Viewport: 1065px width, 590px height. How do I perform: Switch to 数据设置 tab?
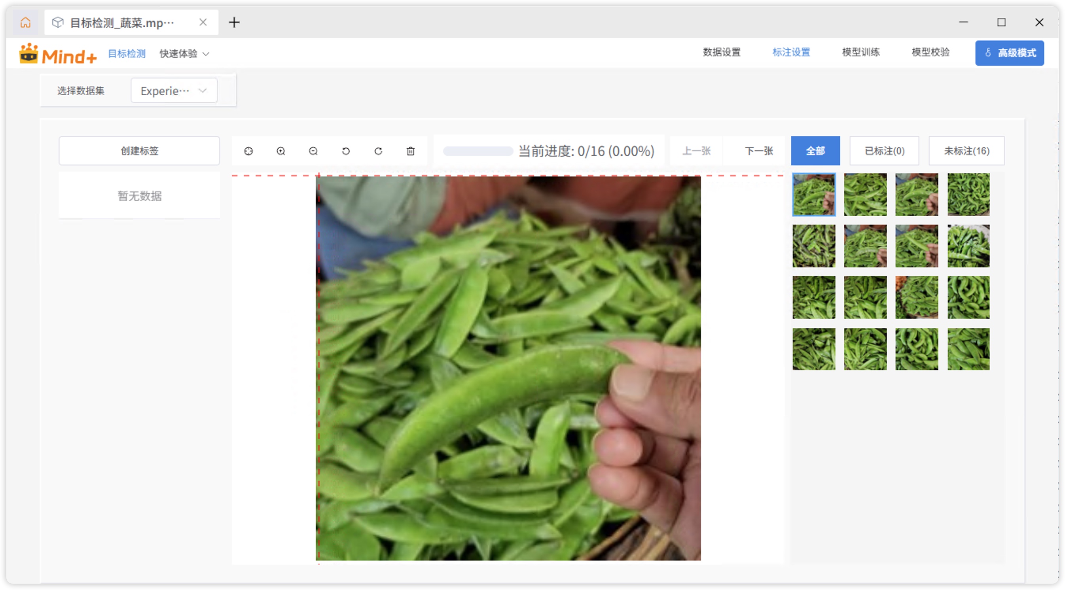pos(722,53)
